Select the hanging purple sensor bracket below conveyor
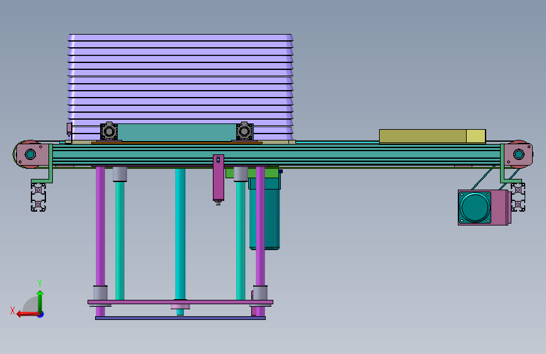 pyautogui.click(x=219, y=178)
